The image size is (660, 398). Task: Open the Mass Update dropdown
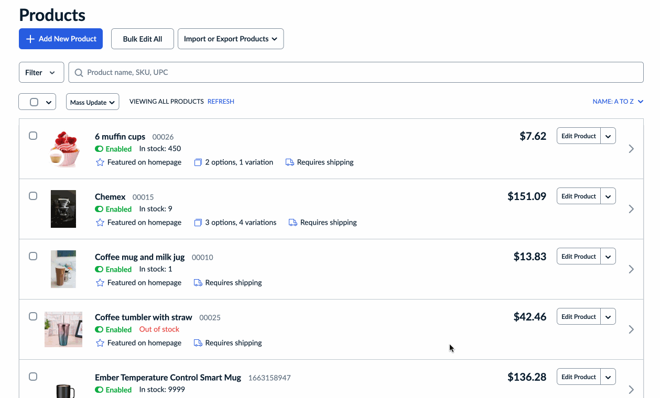coord(93,102)
